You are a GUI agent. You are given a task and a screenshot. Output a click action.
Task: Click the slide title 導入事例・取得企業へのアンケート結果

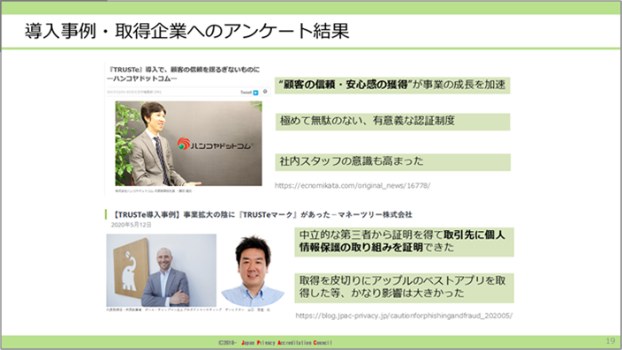tap(186, 31)
